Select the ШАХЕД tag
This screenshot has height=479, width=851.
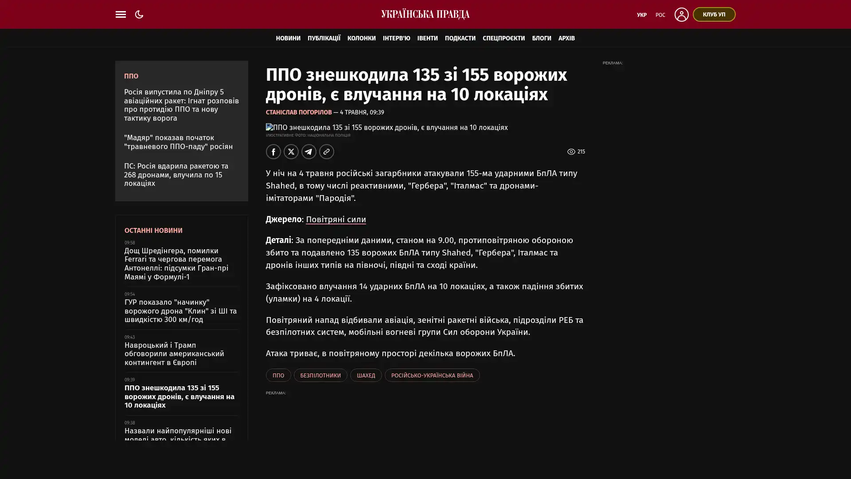(366, 376)
